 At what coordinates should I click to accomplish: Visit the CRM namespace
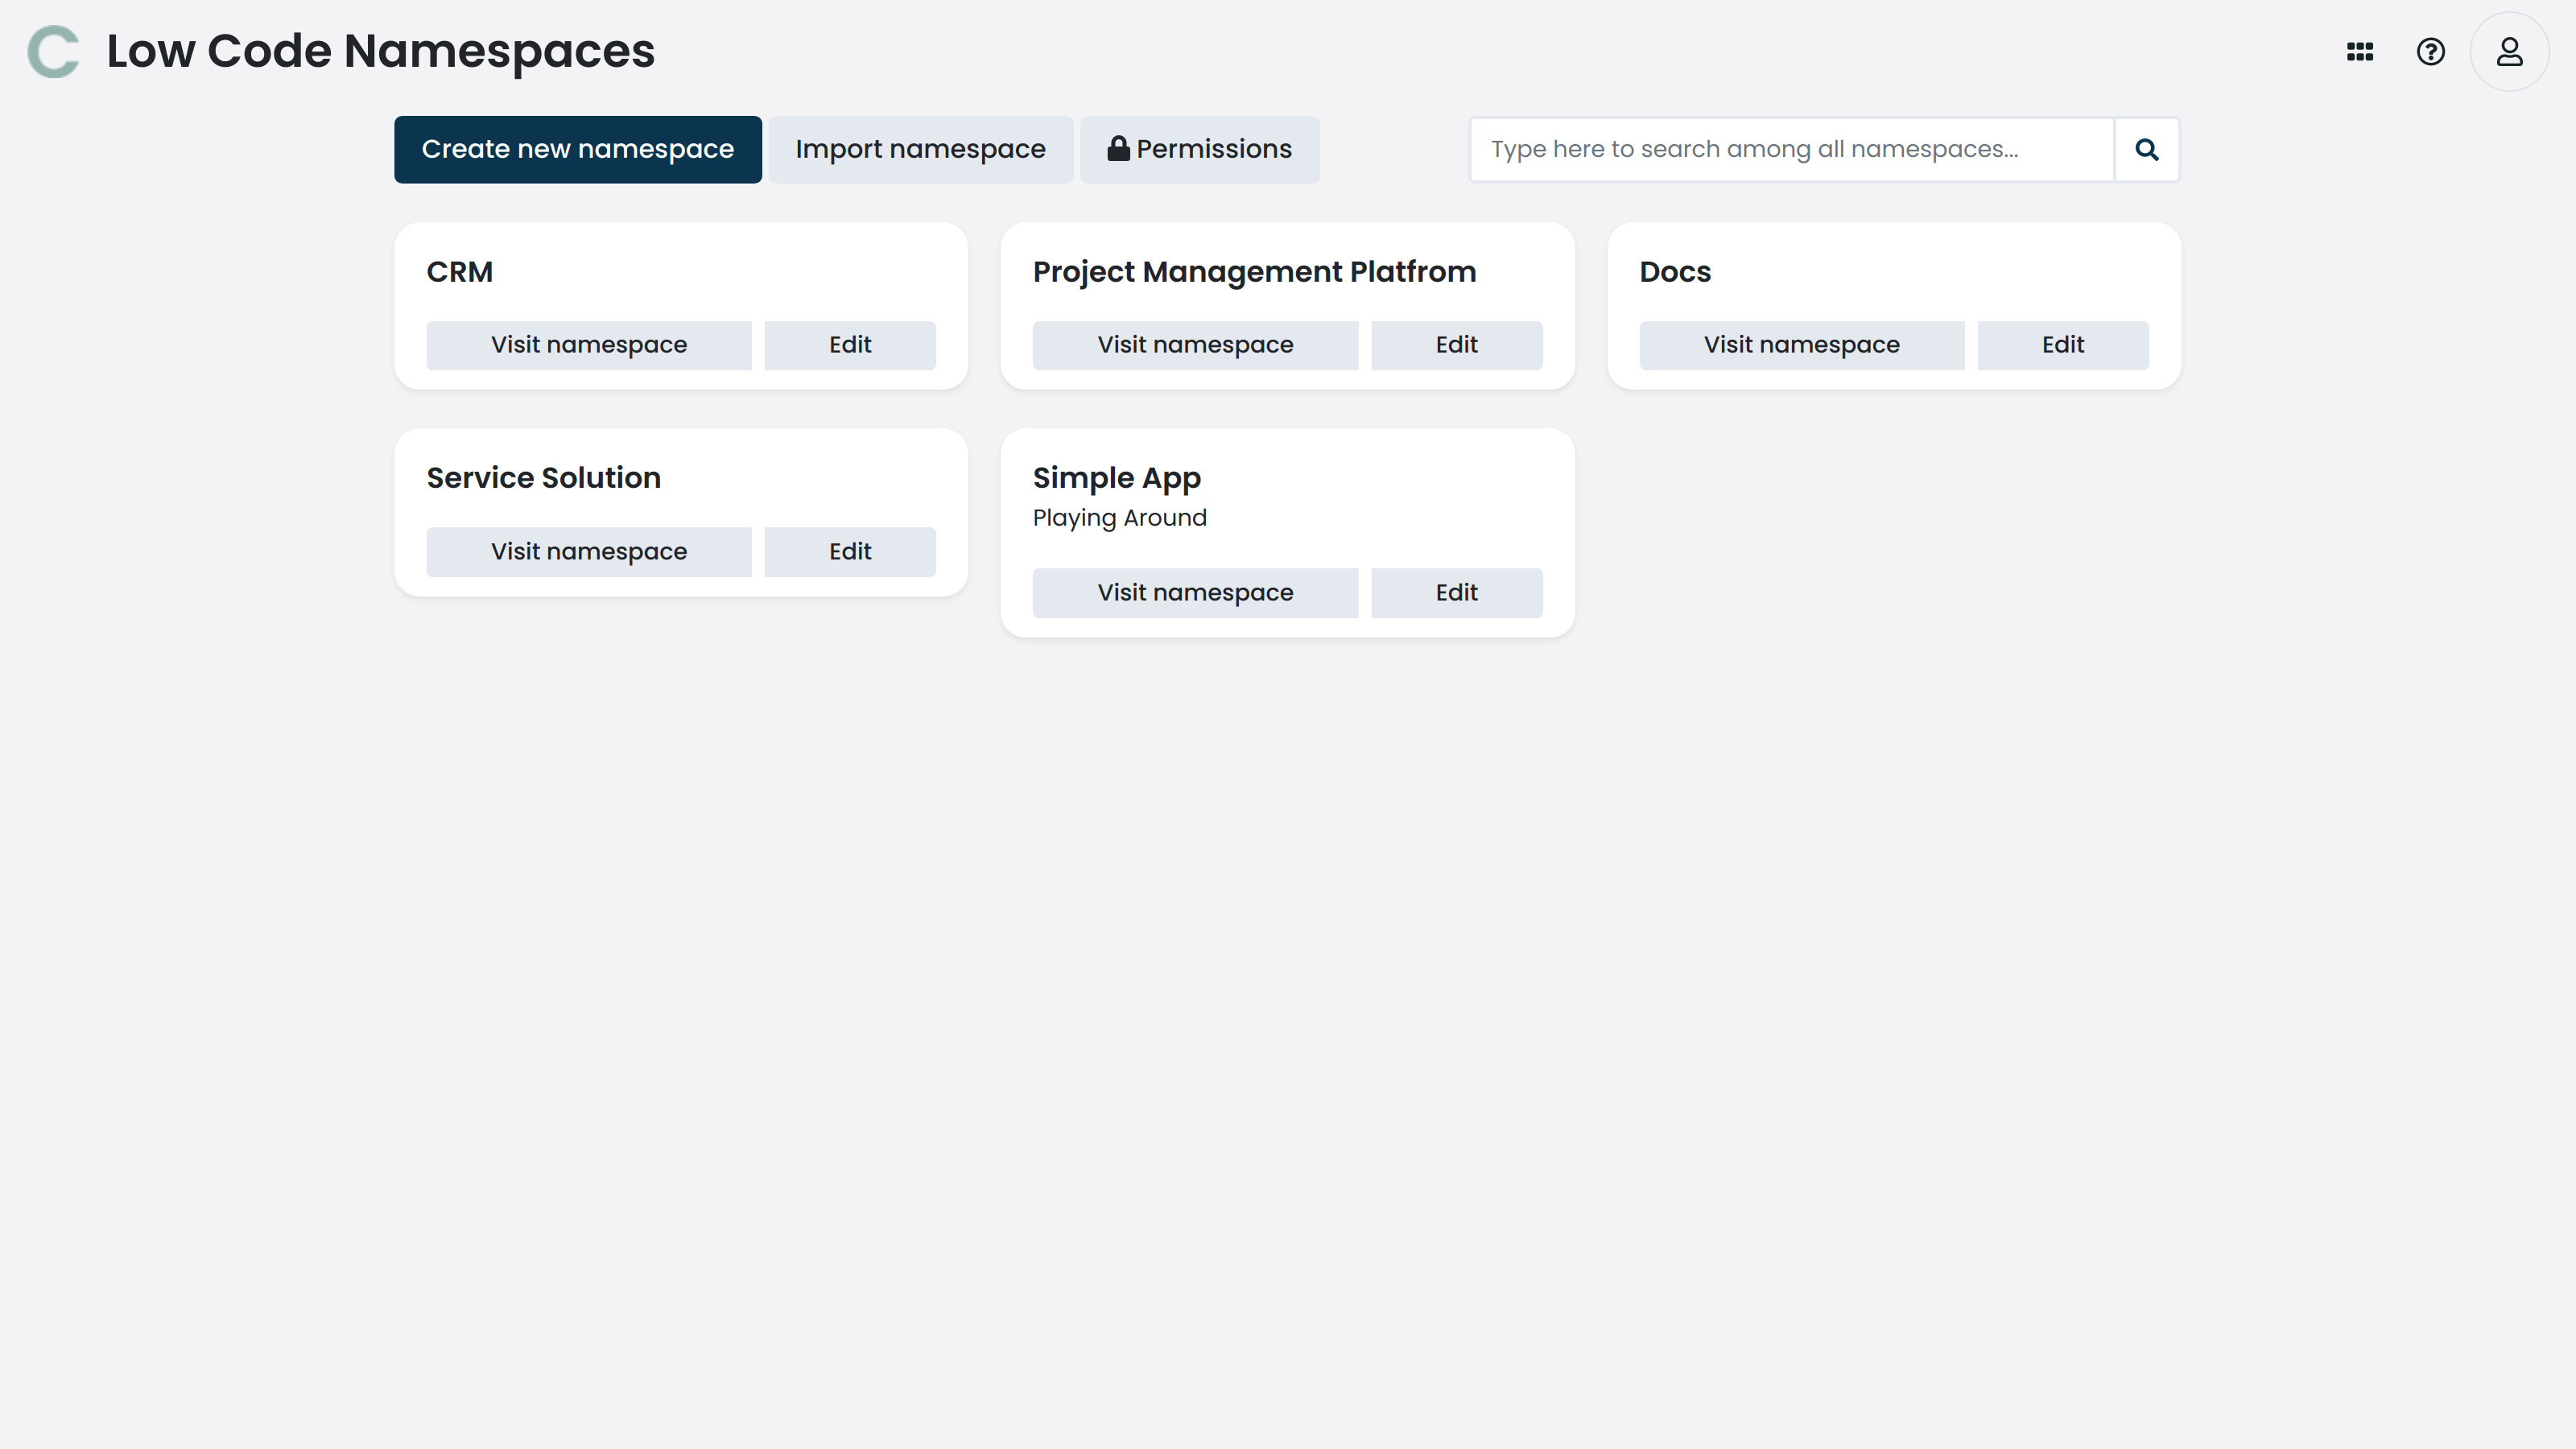coord(588,344)
